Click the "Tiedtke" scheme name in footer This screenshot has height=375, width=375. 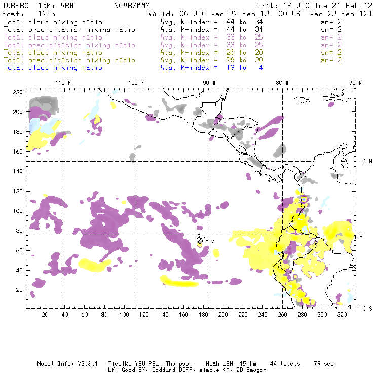pyautogui.click(x=120, y=364)
